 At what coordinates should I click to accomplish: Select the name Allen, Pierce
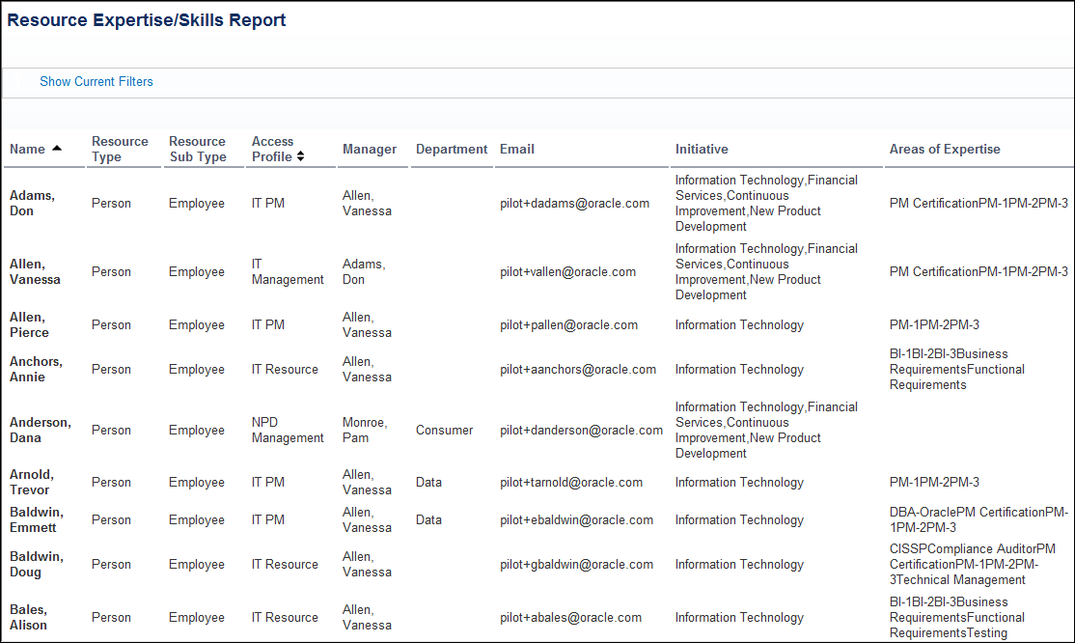30,324
